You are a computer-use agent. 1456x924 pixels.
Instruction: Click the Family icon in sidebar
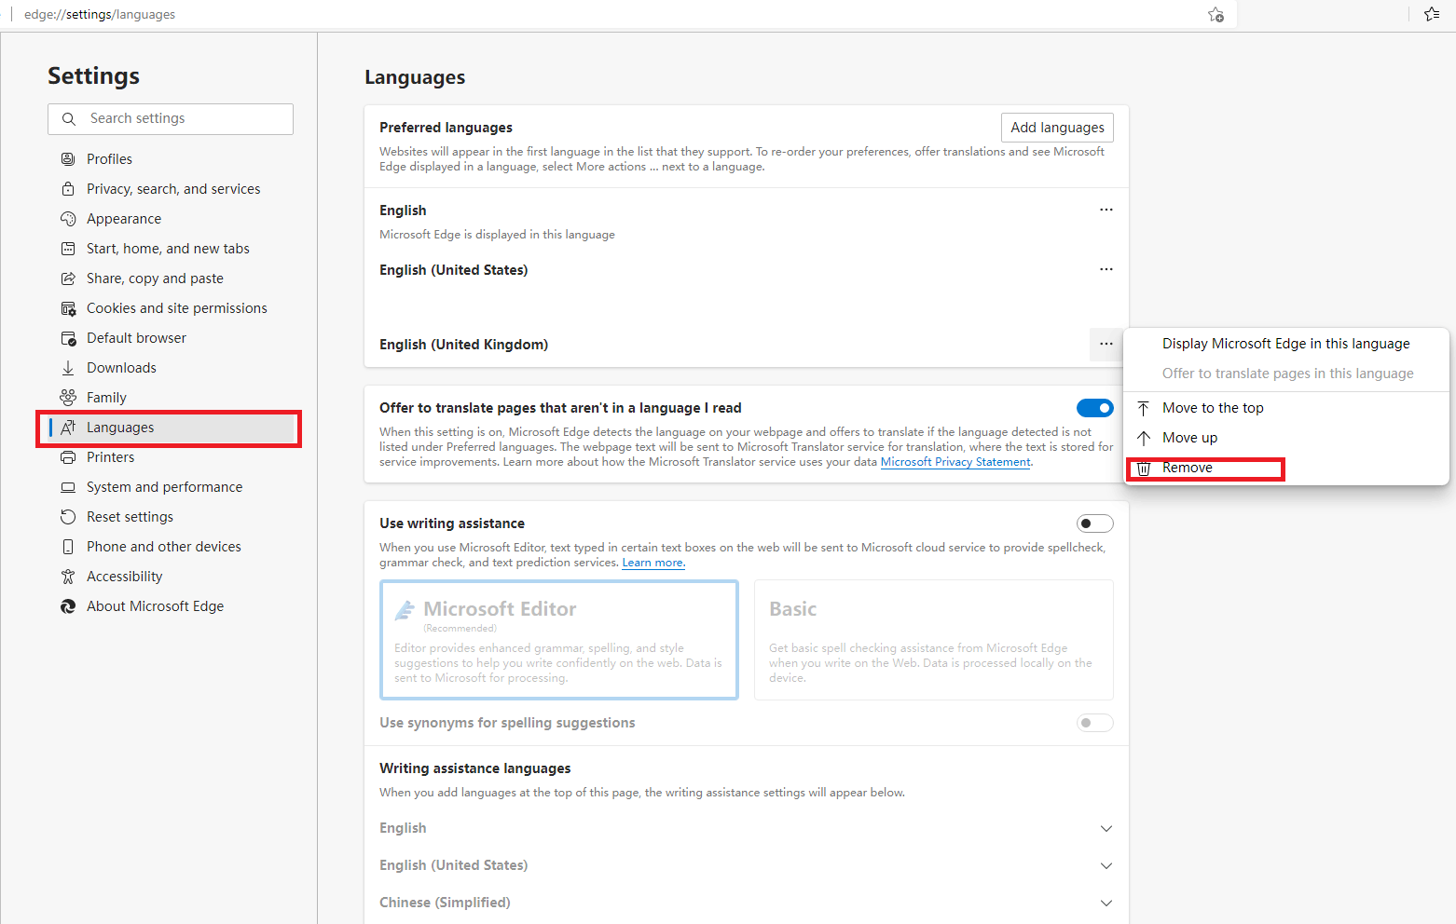[68, 398]
